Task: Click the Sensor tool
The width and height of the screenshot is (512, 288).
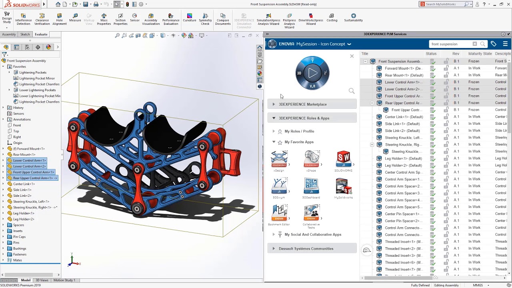Action: [x=135, y=18]
